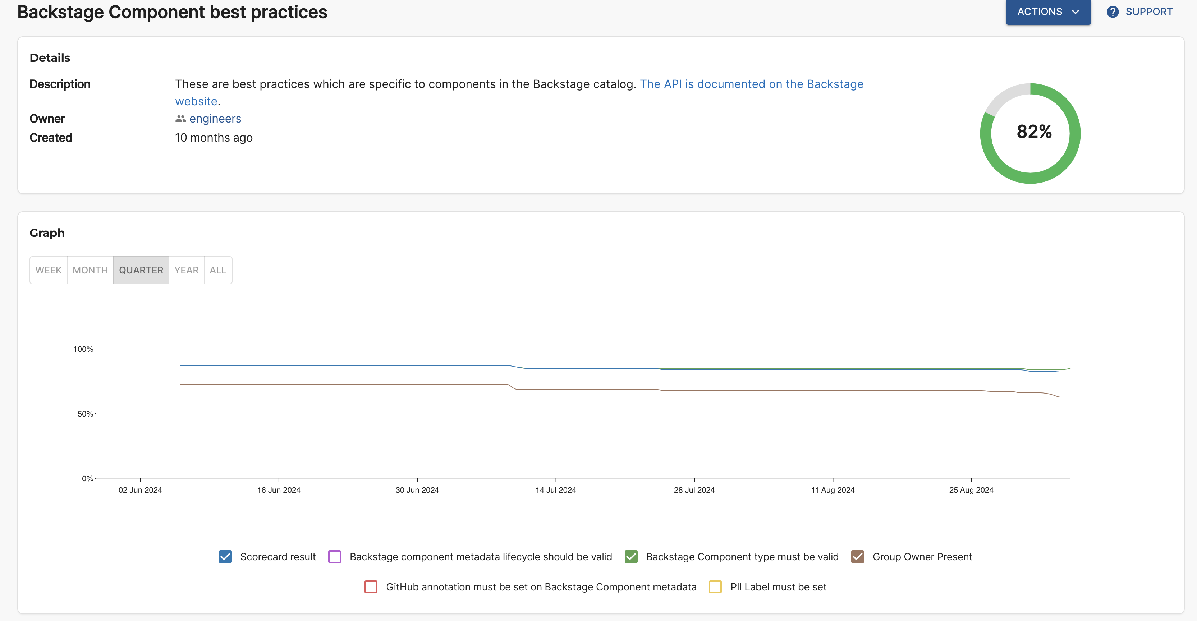Click the 'Backstage Component best practices' title
This screenshot has height=621, width=1197.
172,12
